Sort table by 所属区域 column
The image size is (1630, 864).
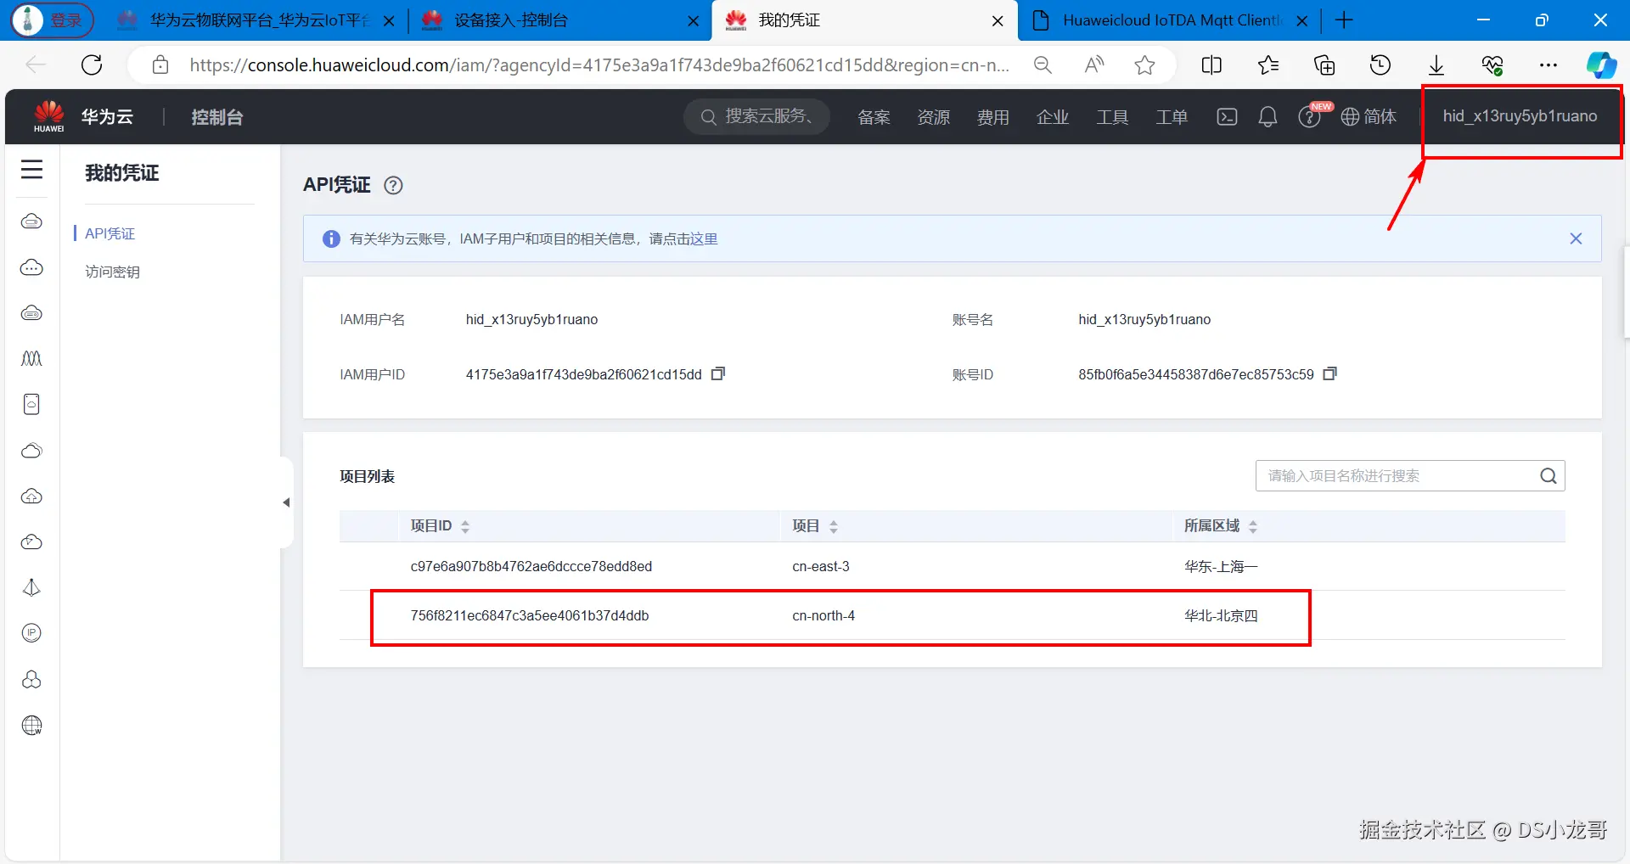click(x=1253, y=526)
